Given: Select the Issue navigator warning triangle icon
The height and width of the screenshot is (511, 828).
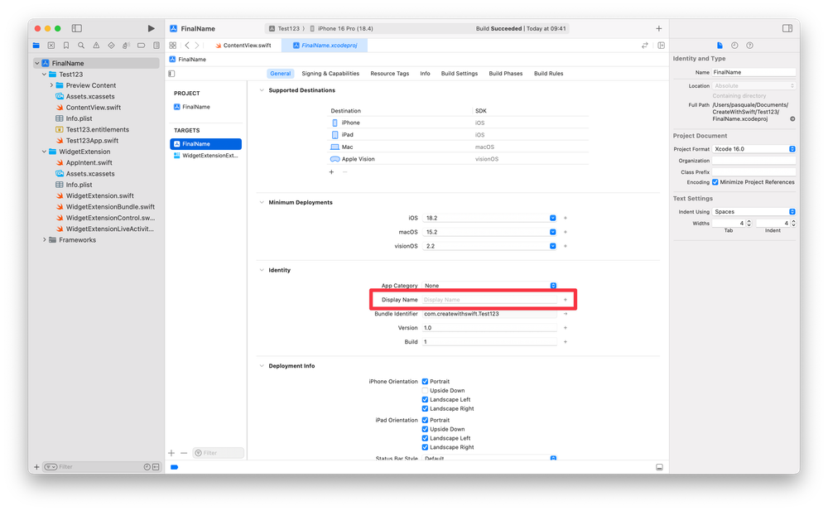Looking at the screenshot, I should (x=98, y=45).
